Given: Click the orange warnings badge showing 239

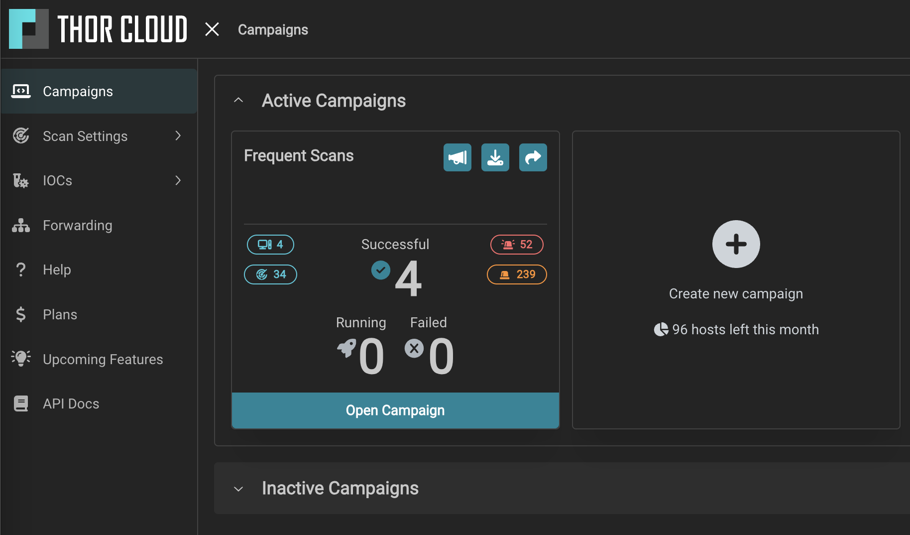Looking at the screenshot, I should (x=516, y=274).
